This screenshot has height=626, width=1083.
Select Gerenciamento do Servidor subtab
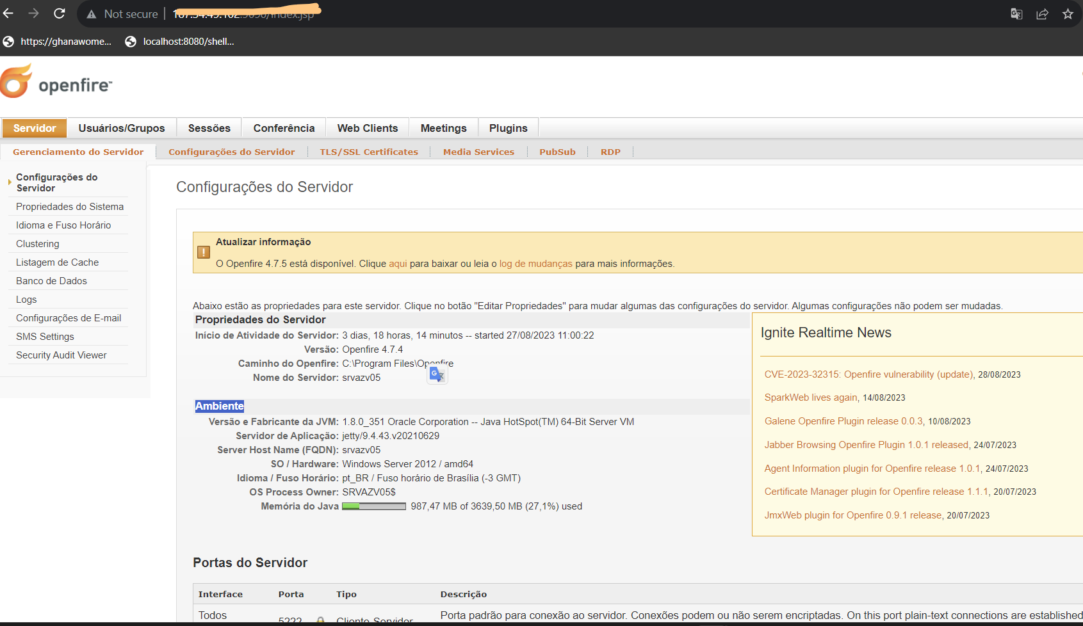[78, 152]
